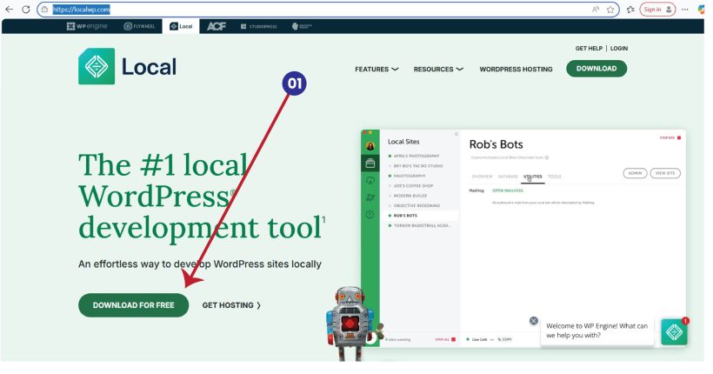The width and height of the screenshot is (713, 374).
Task: Click STOP SITE in app preview
Action: (x=670, y=138)
